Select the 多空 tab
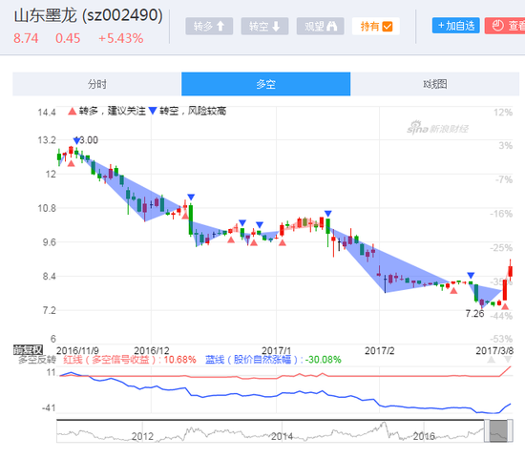Viewport: 525px width, 458px height. (x=266, y=84)
